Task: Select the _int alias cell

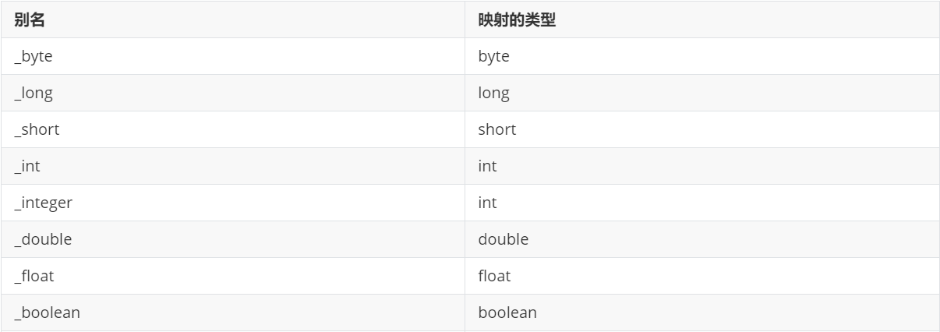Action: click(x=27, y=167)
